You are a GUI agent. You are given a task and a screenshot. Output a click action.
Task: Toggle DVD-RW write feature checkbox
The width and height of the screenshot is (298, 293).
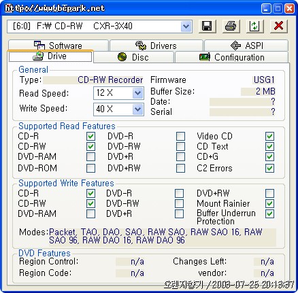coord(179,204)
